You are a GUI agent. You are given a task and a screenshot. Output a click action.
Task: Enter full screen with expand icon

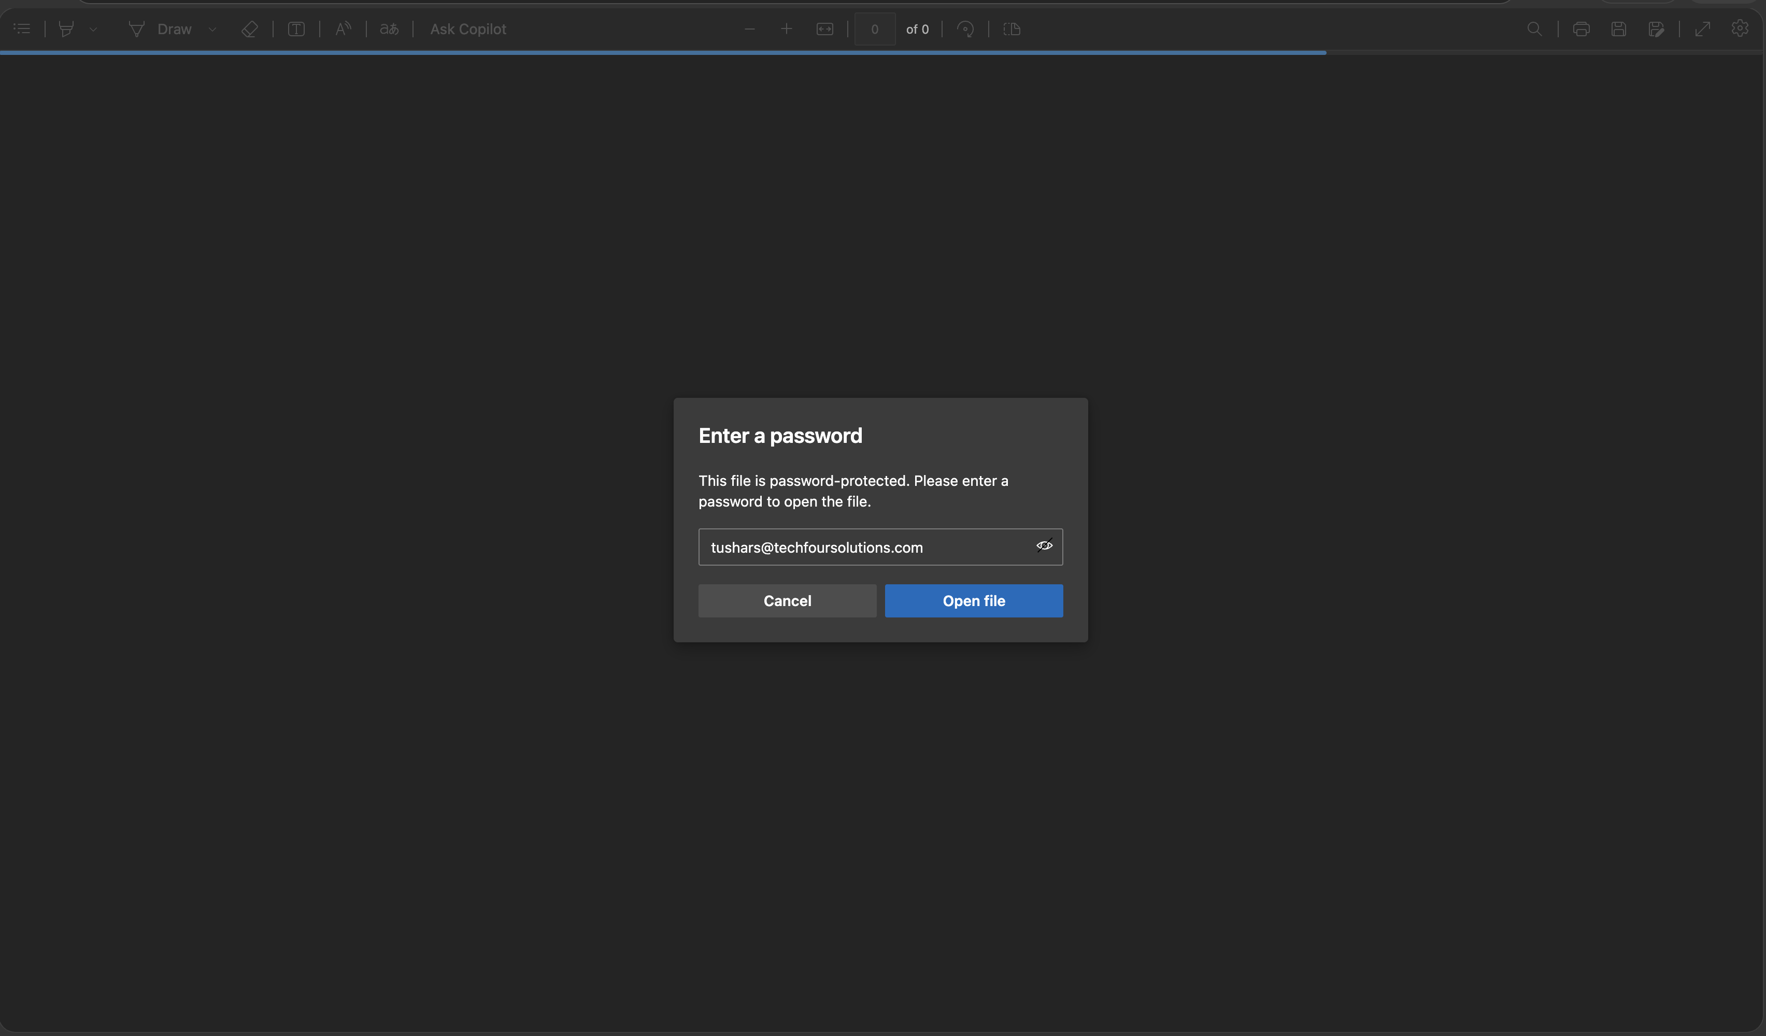[1703, 28]
